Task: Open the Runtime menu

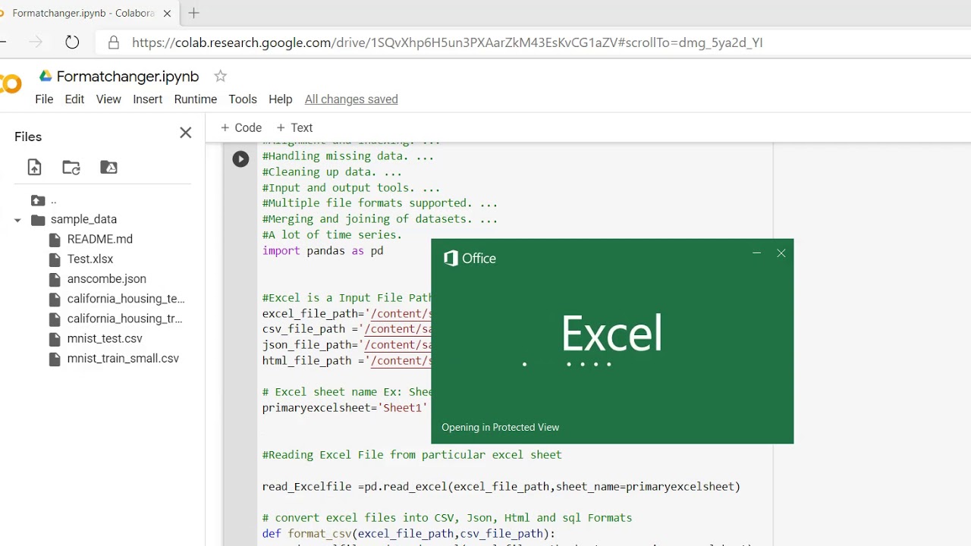Action: pyautogui.click(x=196, y=99)
